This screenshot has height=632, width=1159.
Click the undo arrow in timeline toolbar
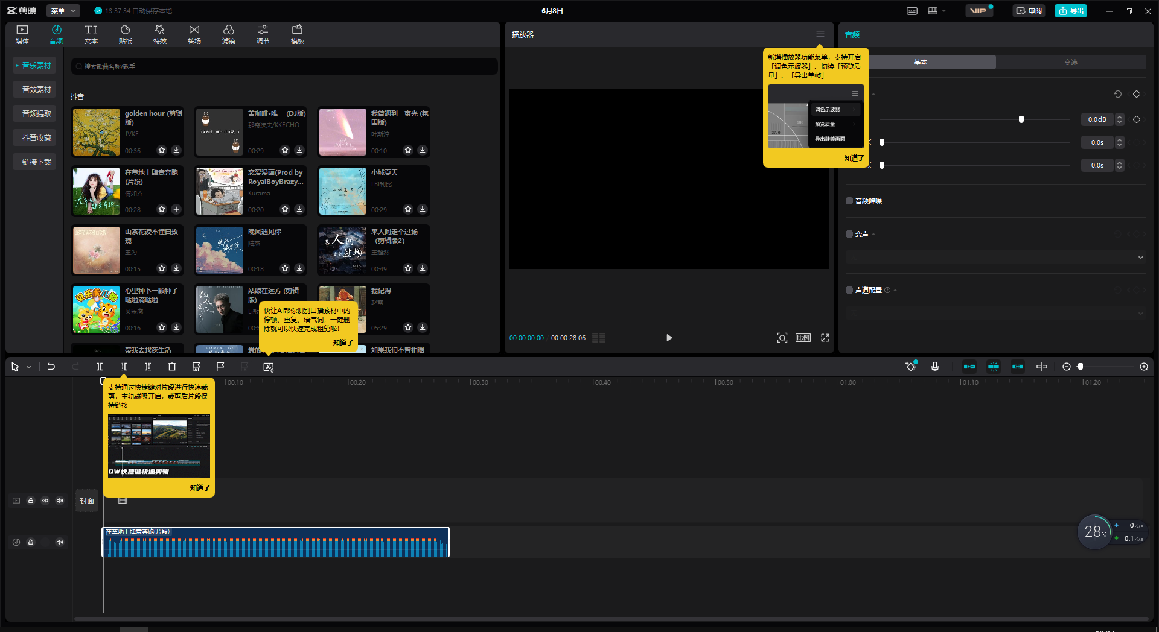[51, 367]
